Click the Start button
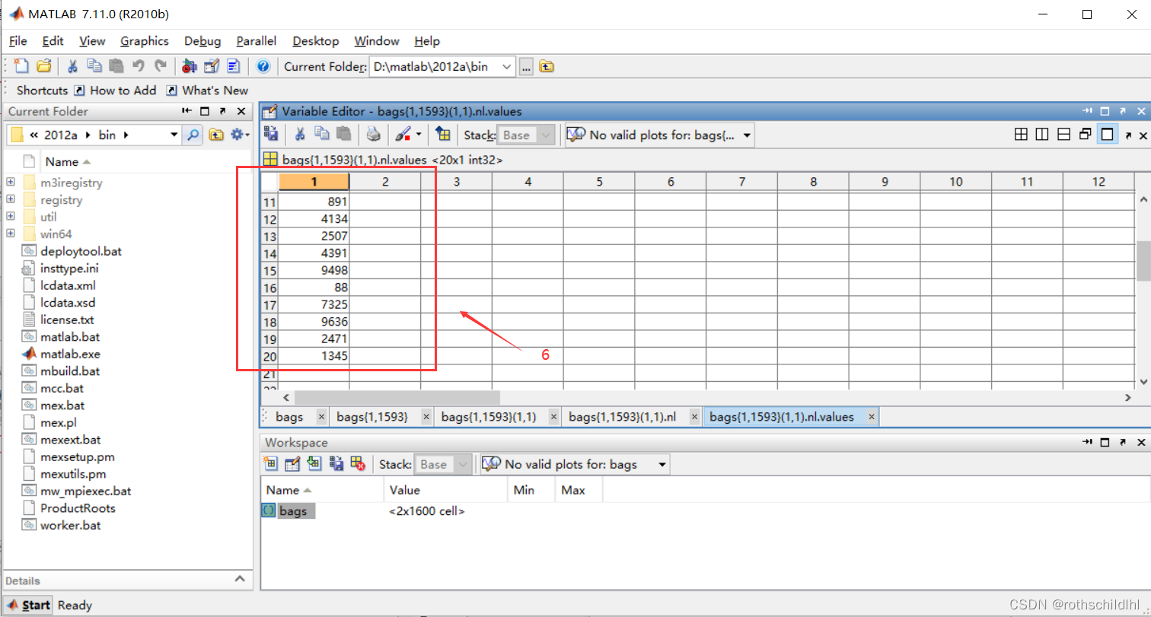This screenshot has height=617, width=1151. (28, 606)
